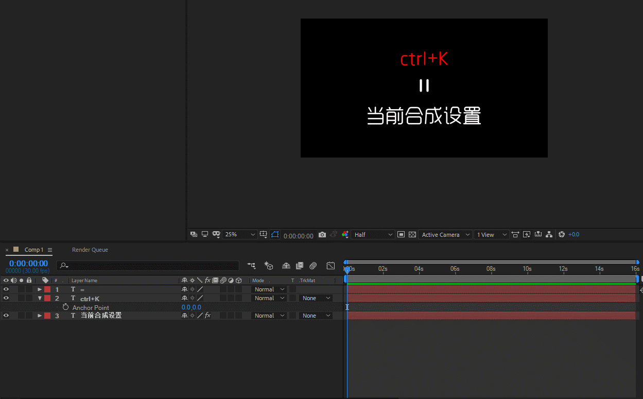Click the viewer current time 0:00:00:00
The image size is (643, 399).
coord(298,236)
